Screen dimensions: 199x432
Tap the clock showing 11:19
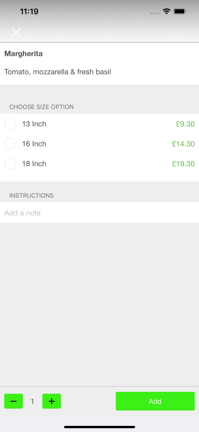[29, 12]
